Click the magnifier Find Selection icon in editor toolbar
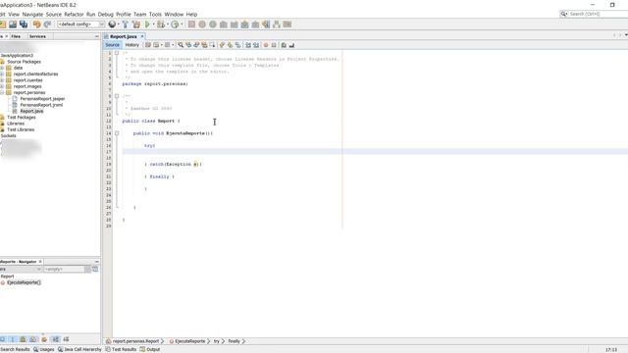This screenshot has width=628, height=353. coord(181,45)
